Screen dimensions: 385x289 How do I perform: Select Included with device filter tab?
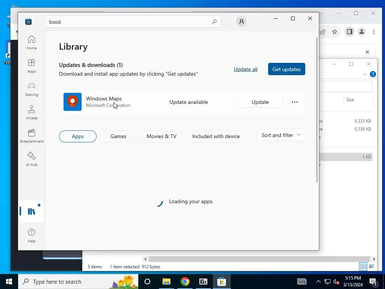point(216,136)
